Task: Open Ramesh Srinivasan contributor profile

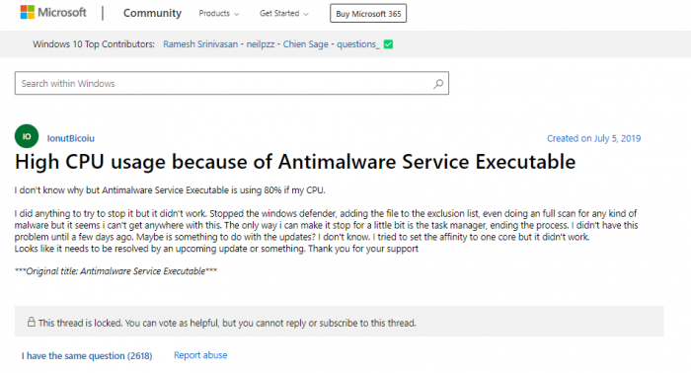Action: point(200,44)
